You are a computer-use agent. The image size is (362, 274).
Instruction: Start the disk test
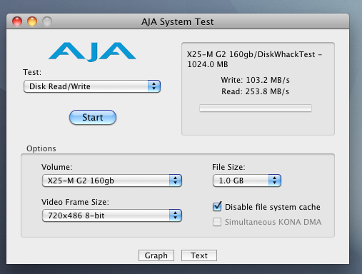[93, 118]
